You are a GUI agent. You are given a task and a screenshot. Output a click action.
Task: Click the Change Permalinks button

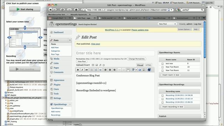pos(136,59)
